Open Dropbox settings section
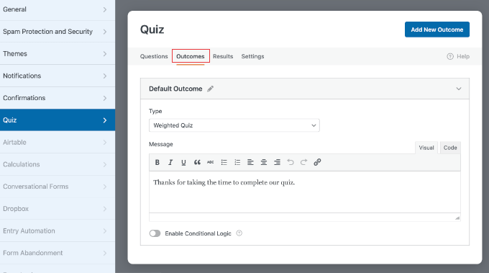The height and width of the screenshot is (273, 489). click(58, 209)
